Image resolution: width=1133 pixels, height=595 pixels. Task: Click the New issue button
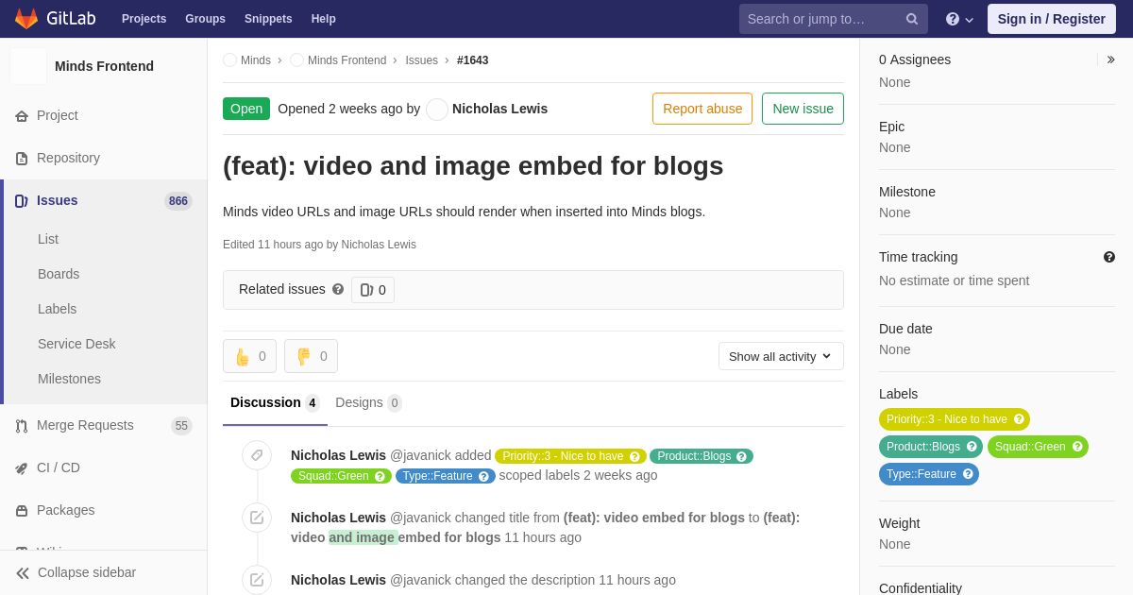(x=803, y=109)
